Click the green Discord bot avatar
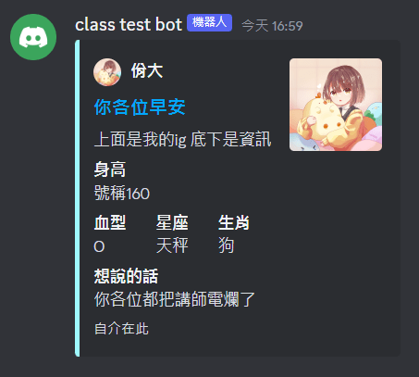Viewport: 419px width, 377px height. pos(33,37)
